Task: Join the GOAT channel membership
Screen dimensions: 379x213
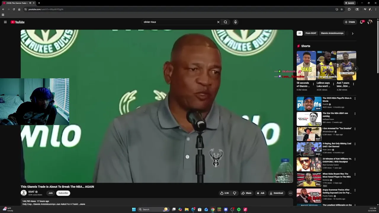Action: click(x=51, y=193)
